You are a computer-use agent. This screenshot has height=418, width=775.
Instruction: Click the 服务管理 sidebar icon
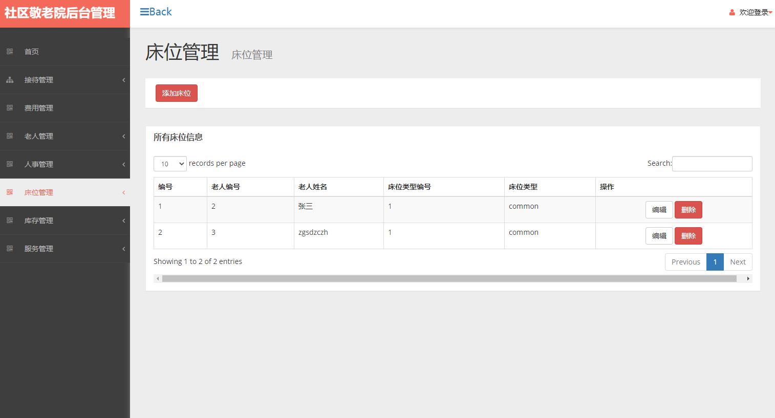(x=10, y=249)
